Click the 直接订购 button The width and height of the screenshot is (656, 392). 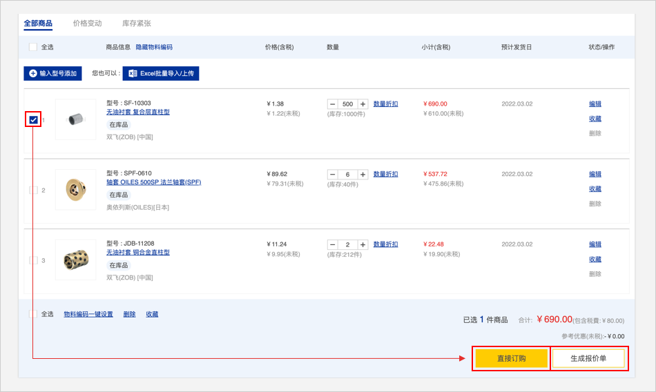(x=511, y=358)
